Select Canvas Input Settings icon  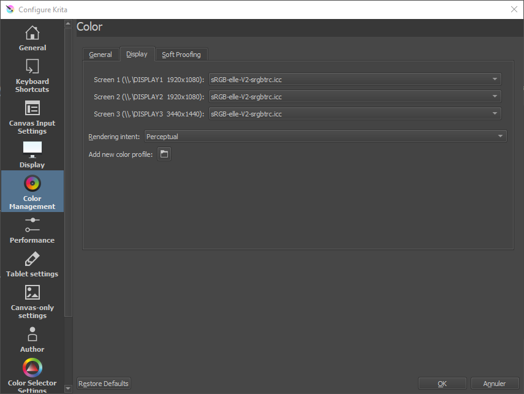coord(32,109)
